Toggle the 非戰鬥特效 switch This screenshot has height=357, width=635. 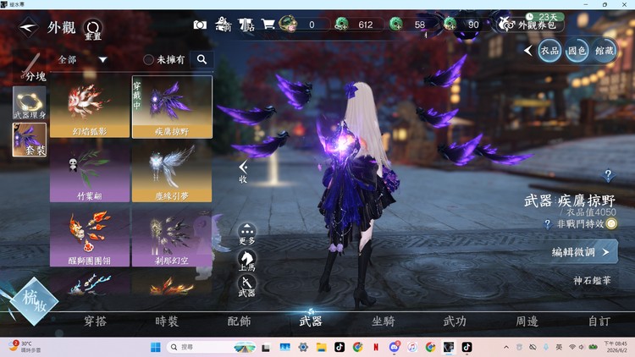[611, 223]
